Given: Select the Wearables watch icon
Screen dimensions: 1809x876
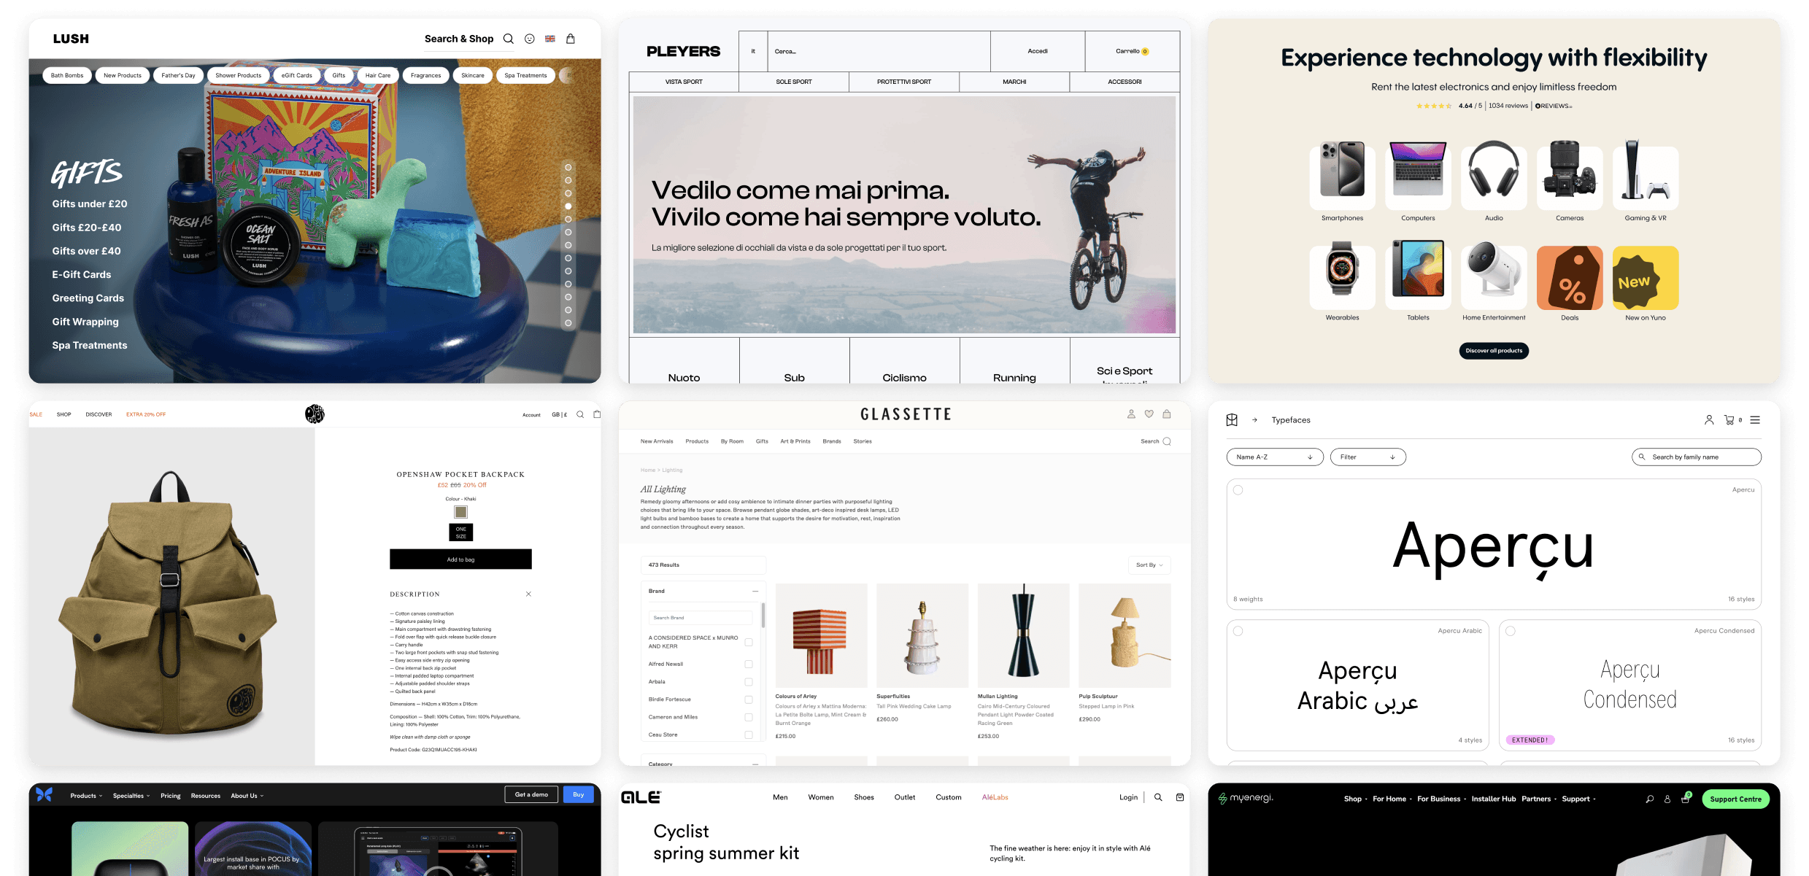Looking at the screenshot, I should tap(1342, 277).
